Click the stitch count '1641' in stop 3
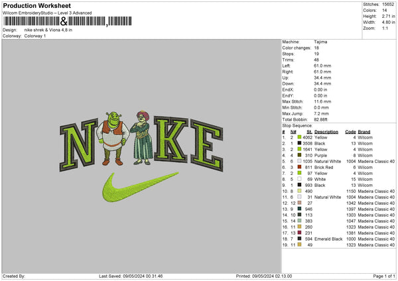The image size is (398, 281). click(x=307, y=149)
